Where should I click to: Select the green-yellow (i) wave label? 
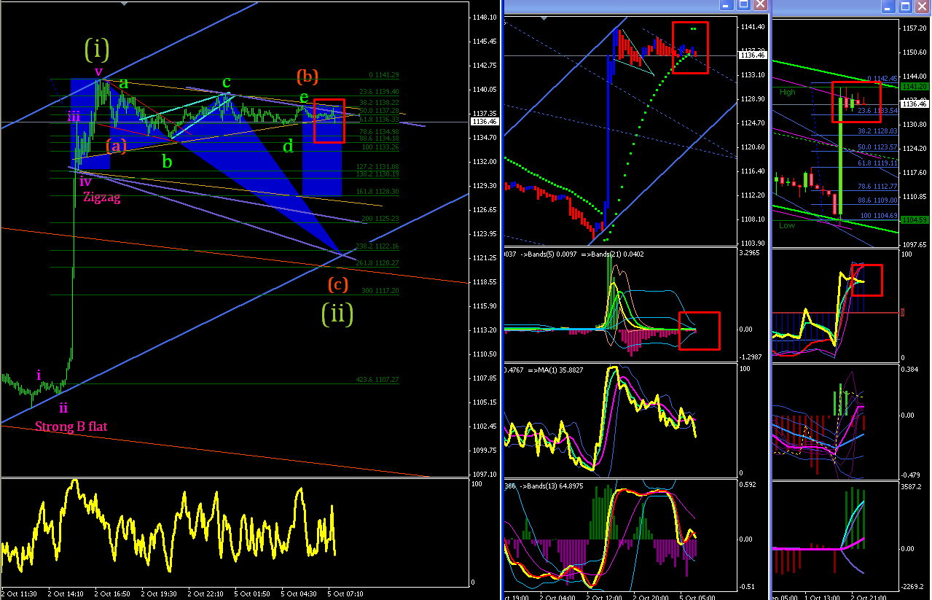(97, 49)
